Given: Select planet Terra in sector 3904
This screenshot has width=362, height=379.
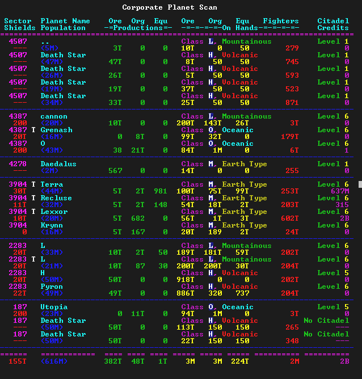Looking at the screenshot, I should pyautogui.click(x=52, y=184).
